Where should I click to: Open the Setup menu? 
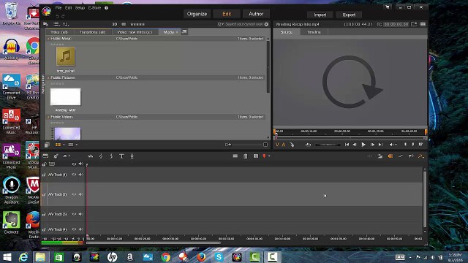pos(80,8)
